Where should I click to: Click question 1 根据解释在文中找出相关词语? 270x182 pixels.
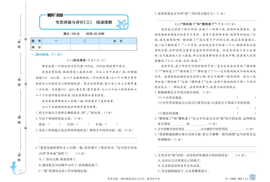(x=182, y=92)
